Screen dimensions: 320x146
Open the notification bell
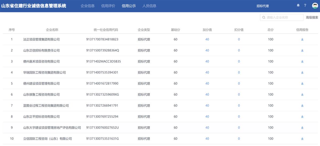tap(298, 6)
